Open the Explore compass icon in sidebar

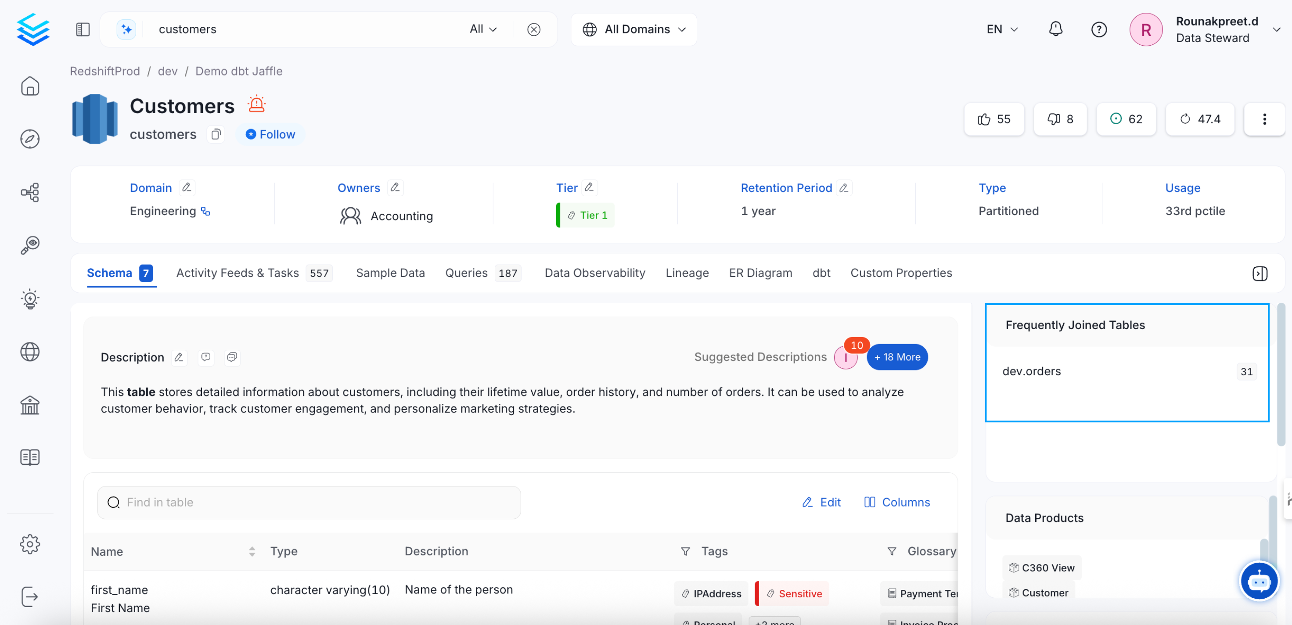click(x=30, y=139)
